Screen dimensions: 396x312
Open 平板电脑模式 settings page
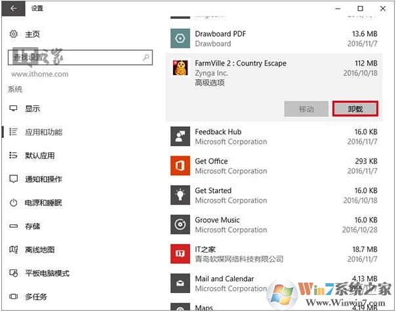pos(47,273)
